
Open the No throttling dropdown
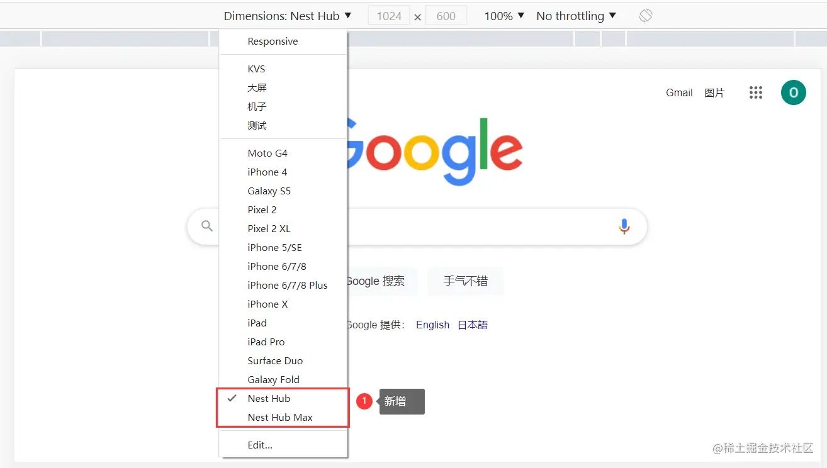click(x=577, y=16)
